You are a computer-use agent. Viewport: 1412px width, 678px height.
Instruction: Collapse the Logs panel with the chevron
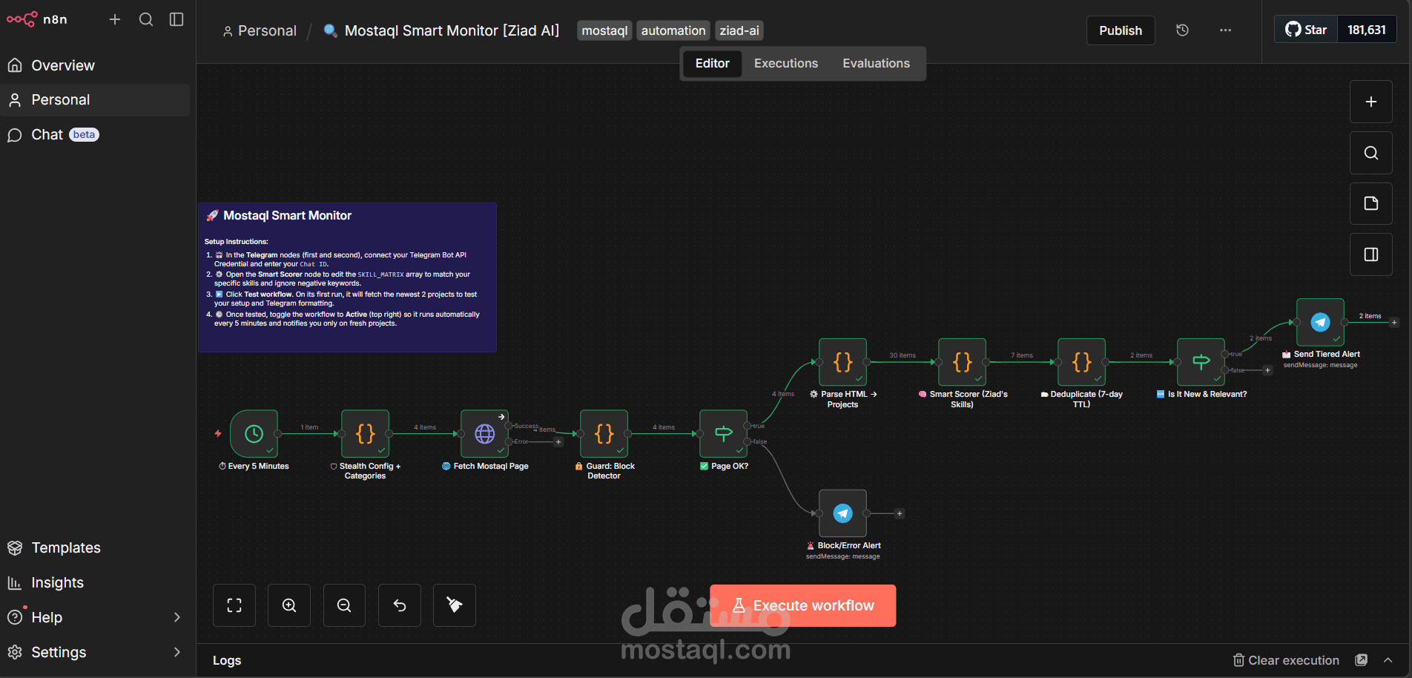coord(1388,660)
